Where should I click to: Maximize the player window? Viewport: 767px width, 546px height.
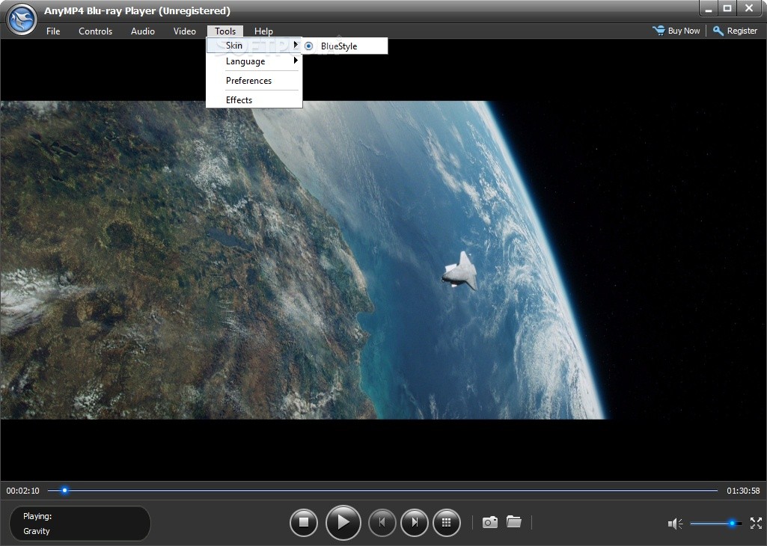[x=727, y=8]
